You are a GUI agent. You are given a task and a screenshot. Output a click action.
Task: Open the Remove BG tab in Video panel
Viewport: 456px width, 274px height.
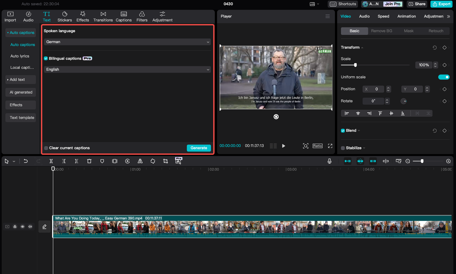tap(382, 31)
